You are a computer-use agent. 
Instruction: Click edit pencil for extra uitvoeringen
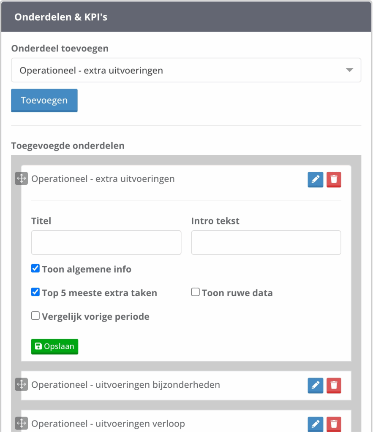click(315, 180)
